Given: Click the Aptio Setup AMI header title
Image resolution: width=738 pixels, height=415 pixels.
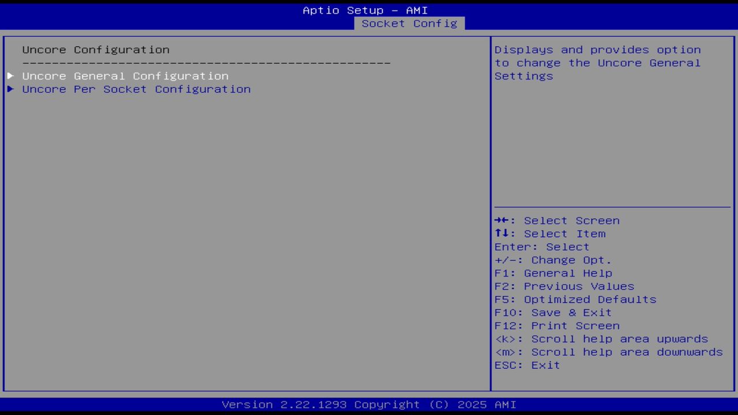Looking at the screenshot, I should 366,10.
